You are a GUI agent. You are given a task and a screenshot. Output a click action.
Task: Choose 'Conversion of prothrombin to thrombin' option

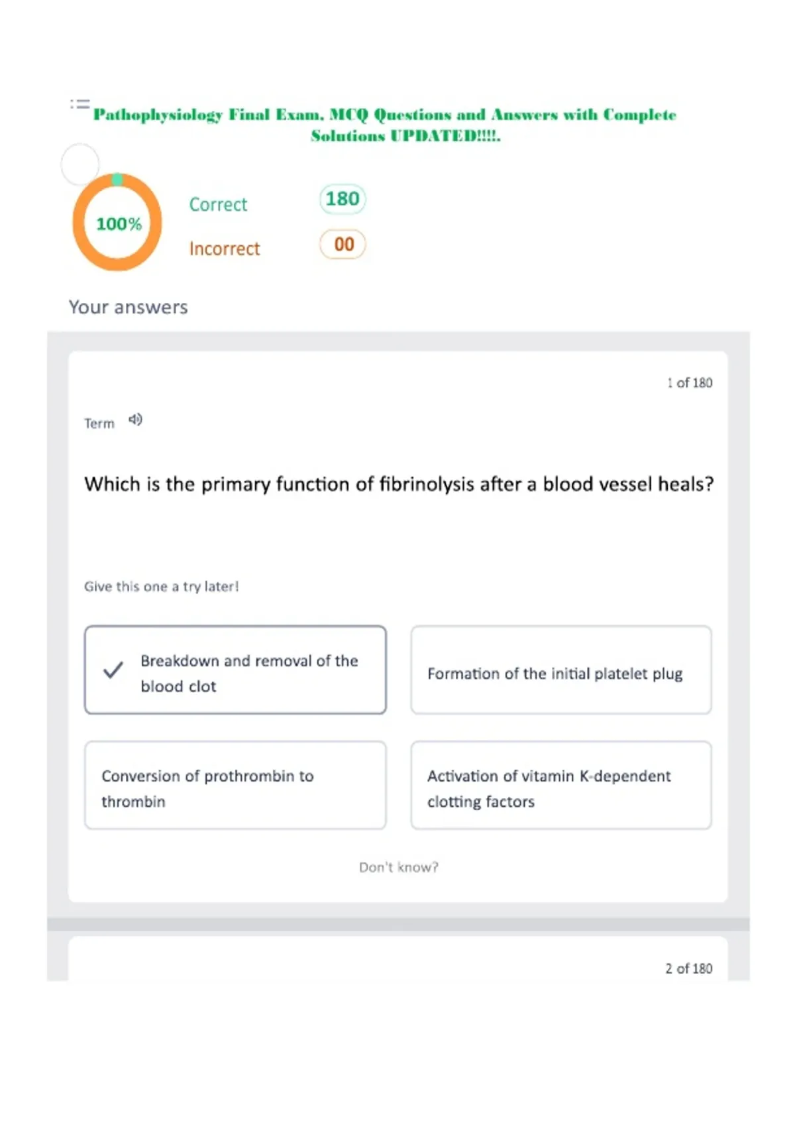point(235,785)
